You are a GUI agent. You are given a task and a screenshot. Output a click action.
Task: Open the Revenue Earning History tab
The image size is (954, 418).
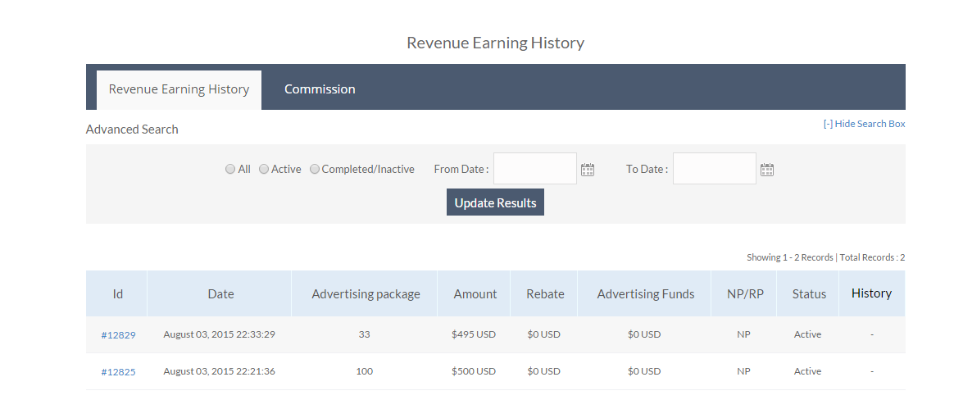click(x=179, y=89)
